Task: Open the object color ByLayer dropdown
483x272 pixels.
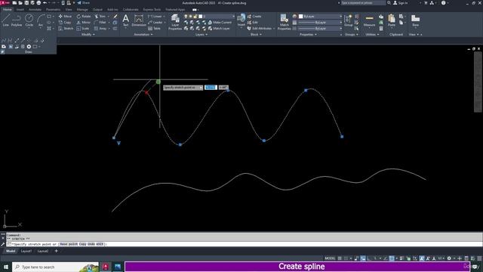Action: pyautogui.click(x=321, y=17)
